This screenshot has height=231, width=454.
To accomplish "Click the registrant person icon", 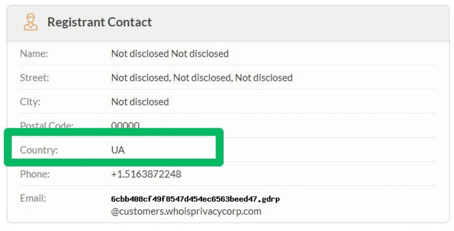I will point(30,22).
